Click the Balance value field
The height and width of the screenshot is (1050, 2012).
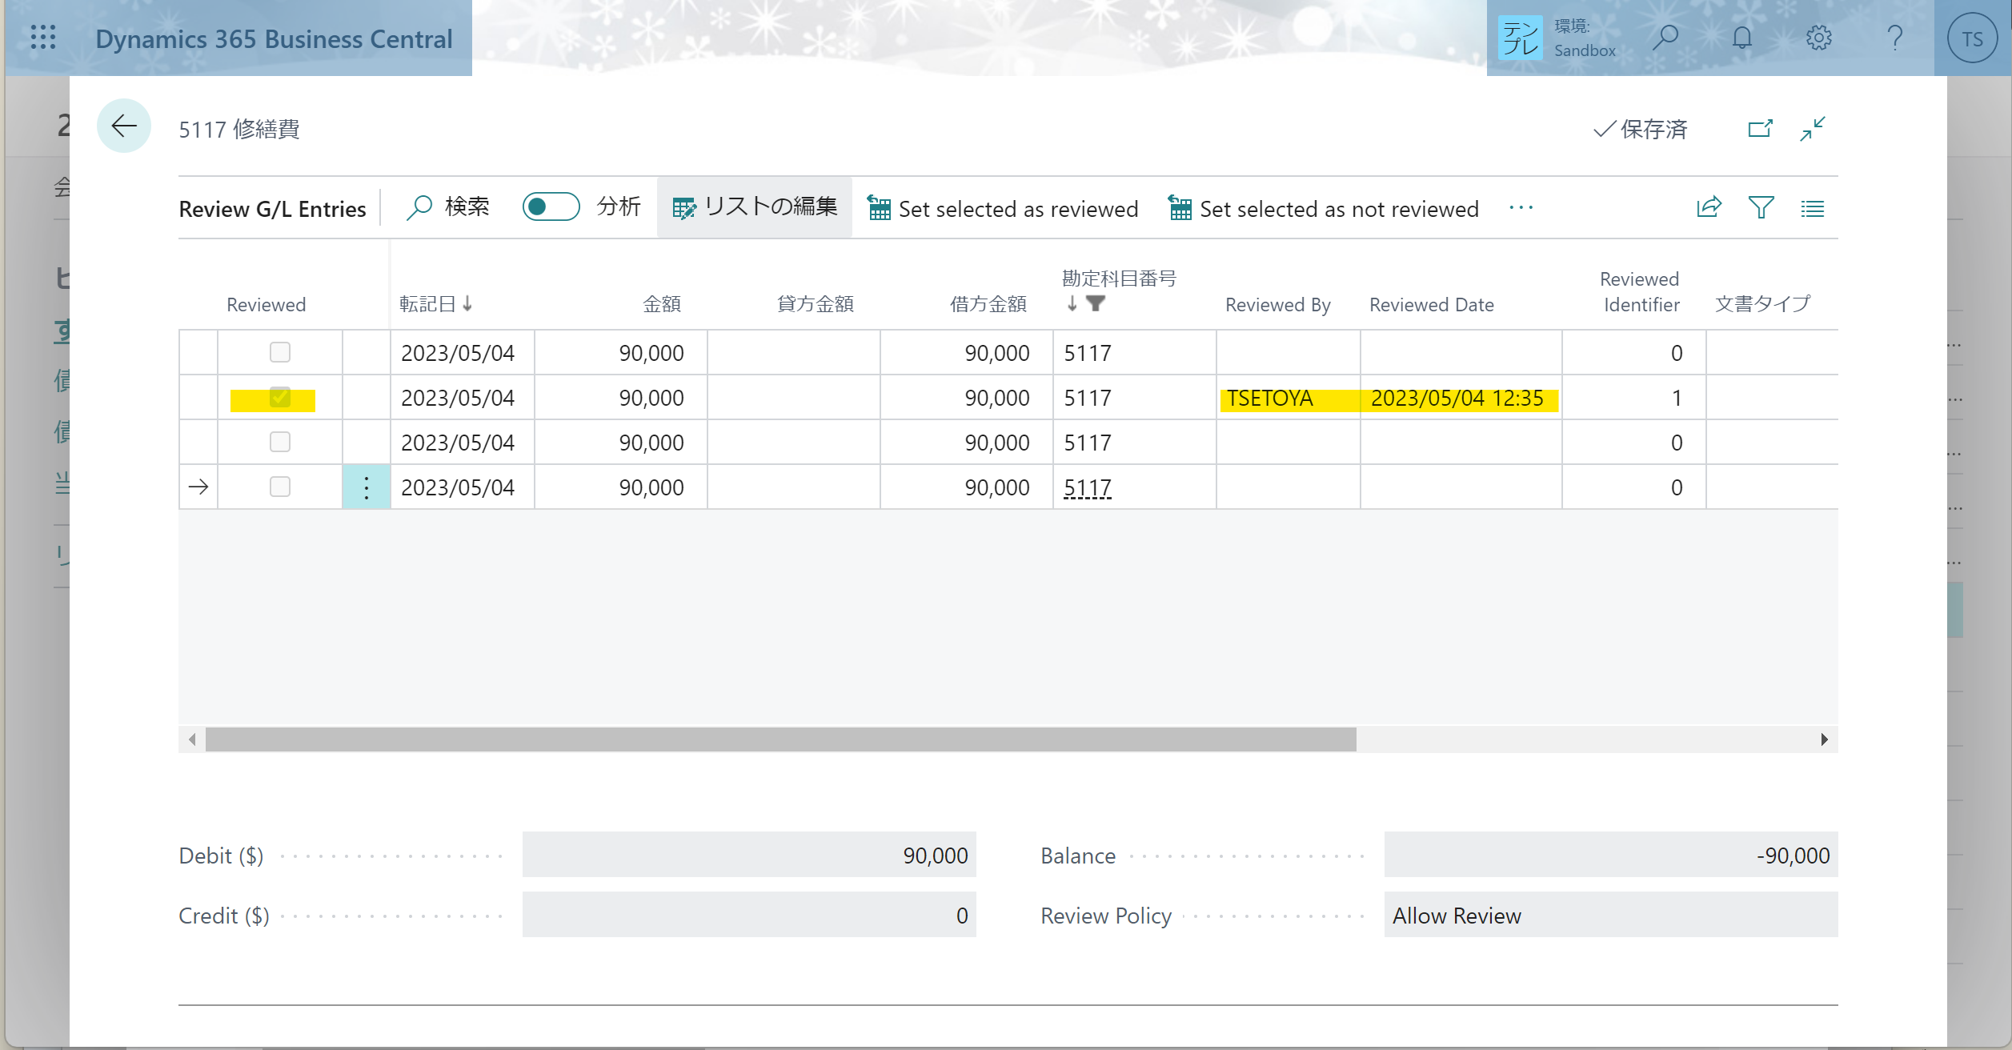pyautogui.click(x=1611, y=855)
